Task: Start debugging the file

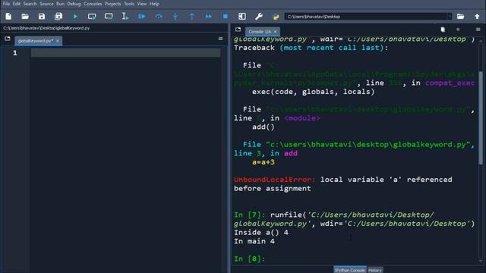Action: click(142, 17)
